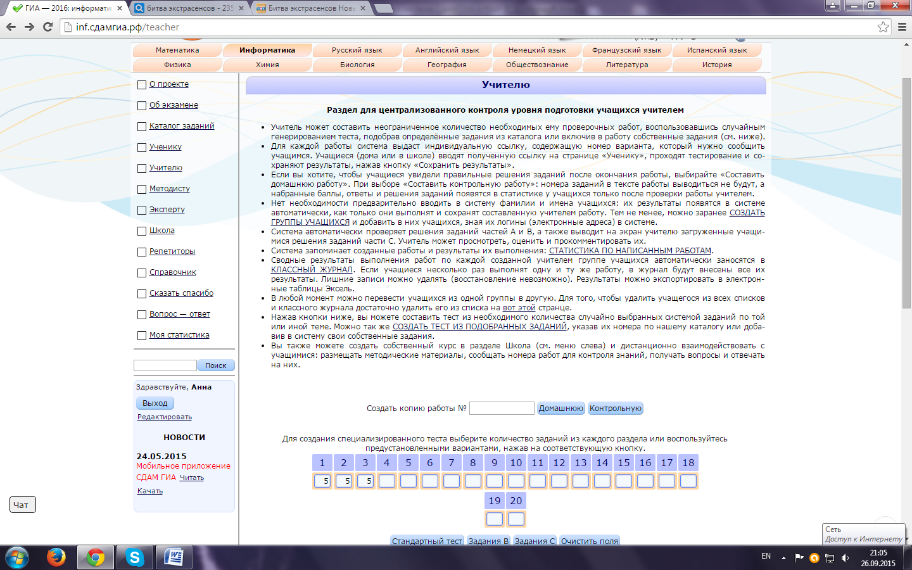Viewport: 912px width, 570px height.
Task: Open Chrome from the taskbar
Action: pyautogui.click(x=96, y=557)
